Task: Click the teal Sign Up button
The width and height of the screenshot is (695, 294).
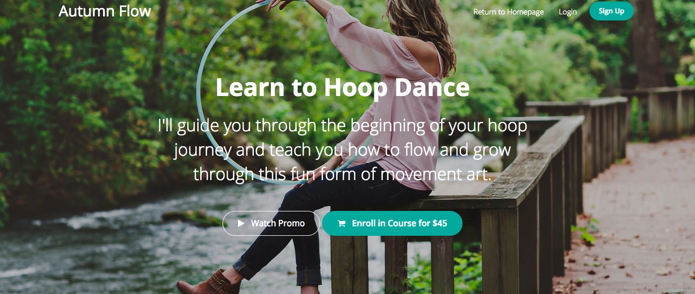Action: [x=611, y=11]
